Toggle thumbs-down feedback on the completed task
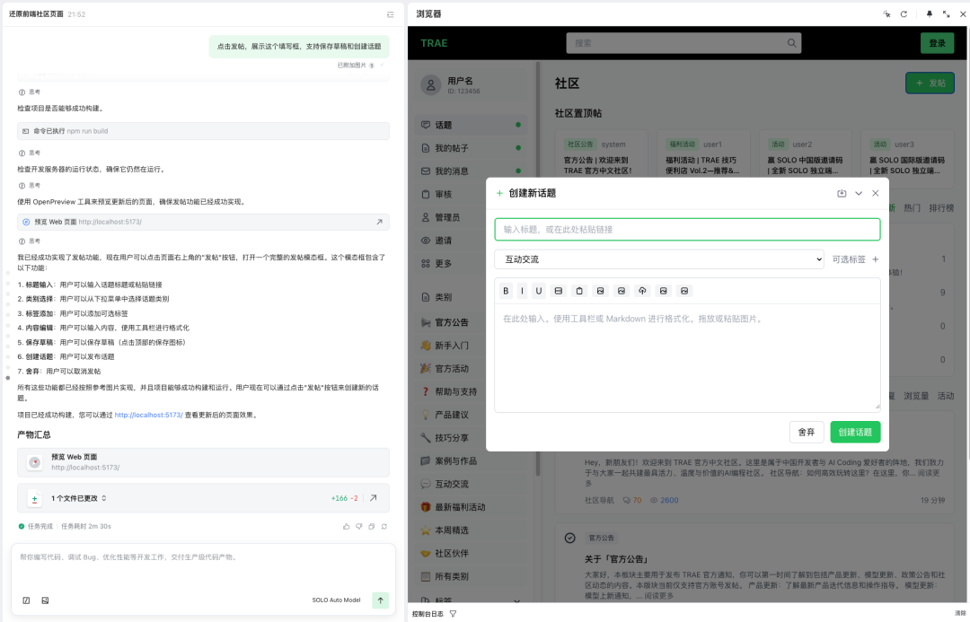970x622 pixels. [x=360, y=526]
